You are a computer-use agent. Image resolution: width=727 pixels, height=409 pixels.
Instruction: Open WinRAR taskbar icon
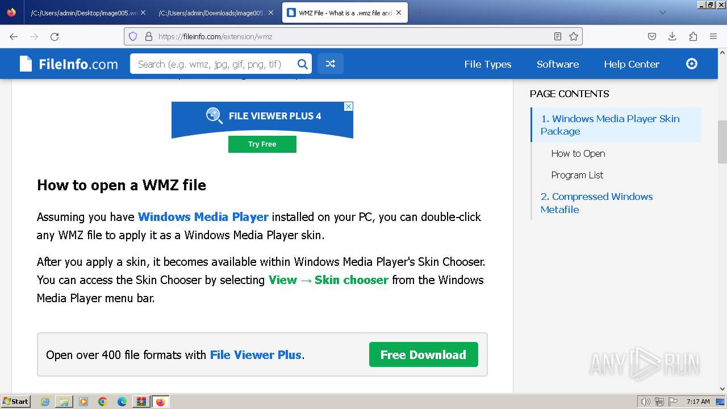[x=141, y=402]
